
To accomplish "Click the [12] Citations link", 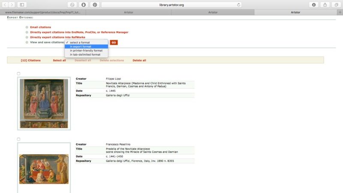I will [x=30, y=60].
